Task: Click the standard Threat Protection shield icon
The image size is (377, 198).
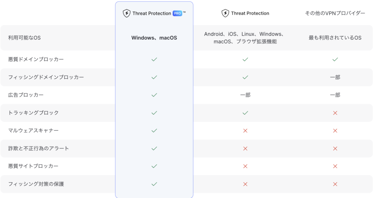Action: (225, 13)
